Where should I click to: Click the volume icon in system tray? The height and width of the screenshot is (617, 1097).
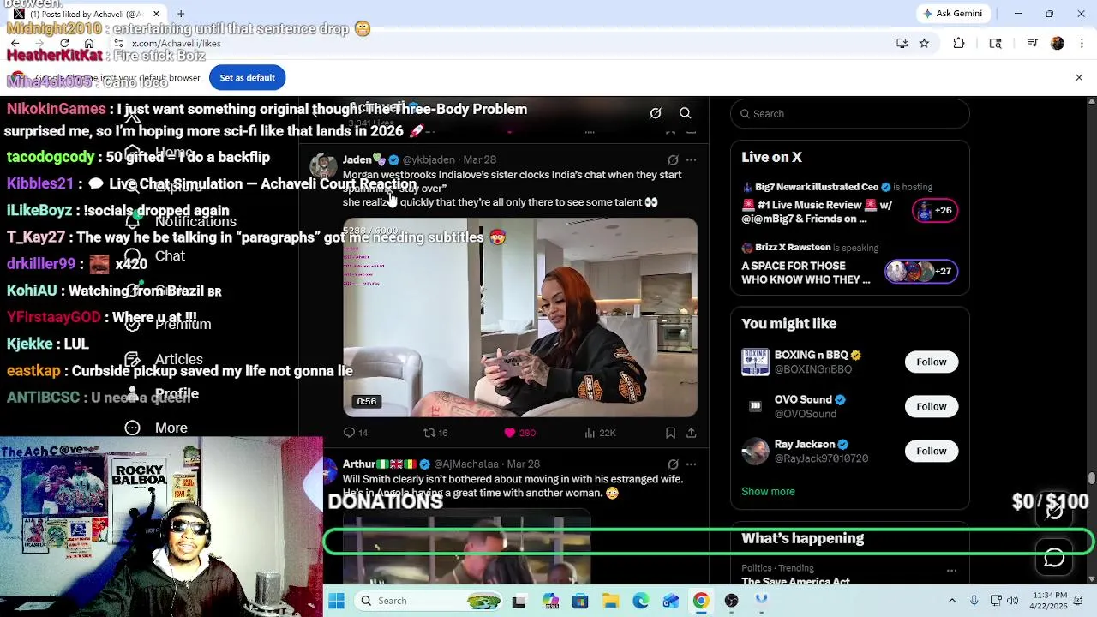coord(1012,601)
